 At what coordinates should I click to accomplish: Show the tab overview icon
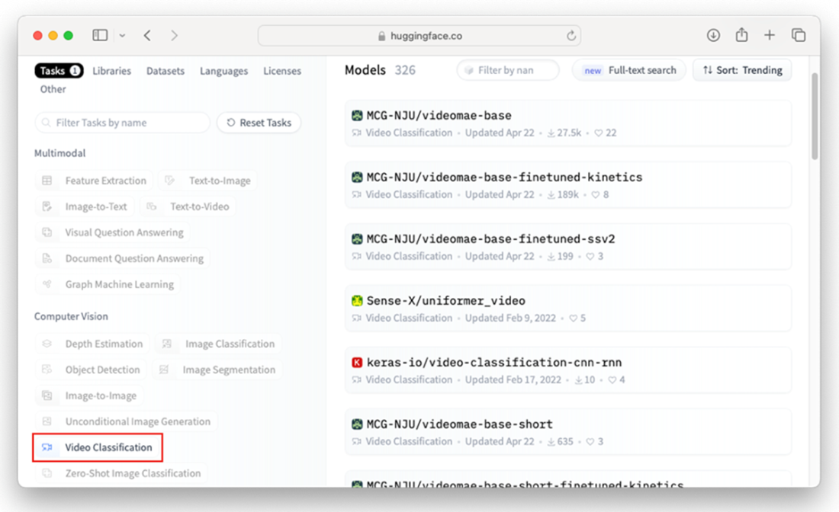tap(799, 35)
